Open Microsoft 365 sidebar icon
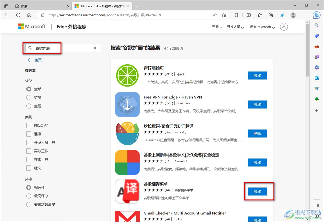 316,67
